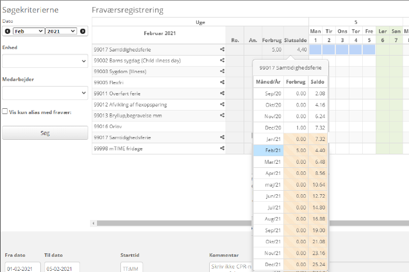Image resolution: width=409 pixels, height=272 pixels.
Task: Click share icon for 99998 mTIME fridage
Action: click(222, 149)
